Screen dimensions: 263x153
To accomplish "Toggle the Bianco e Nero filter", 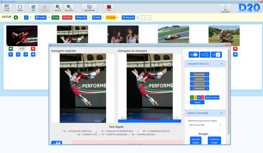I will click(212, 97).
